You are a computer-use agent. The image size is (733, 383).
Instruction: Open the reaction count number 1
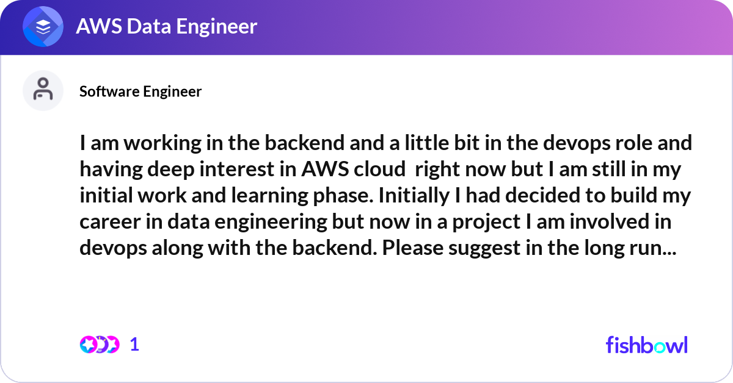click(x=134, y=345)
